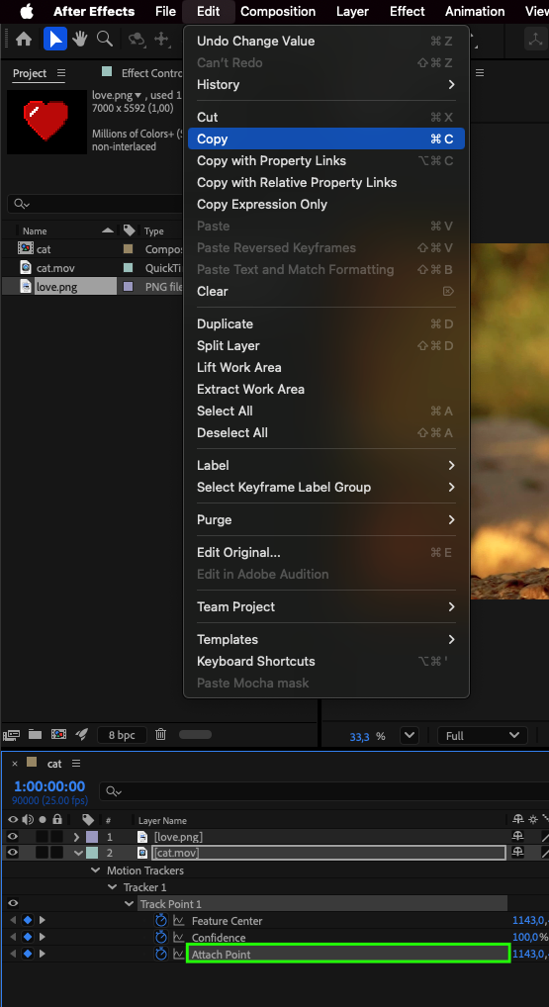Choose Copy from the Edit menu
549x1007 pixels.
[x=326, y=138]
